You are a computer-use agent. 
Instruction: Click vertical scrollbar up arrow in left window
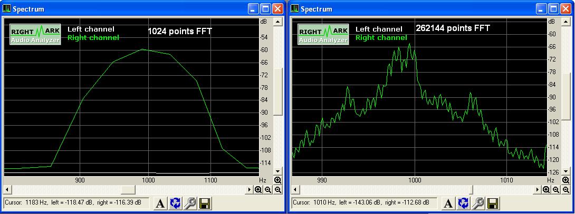278,22
